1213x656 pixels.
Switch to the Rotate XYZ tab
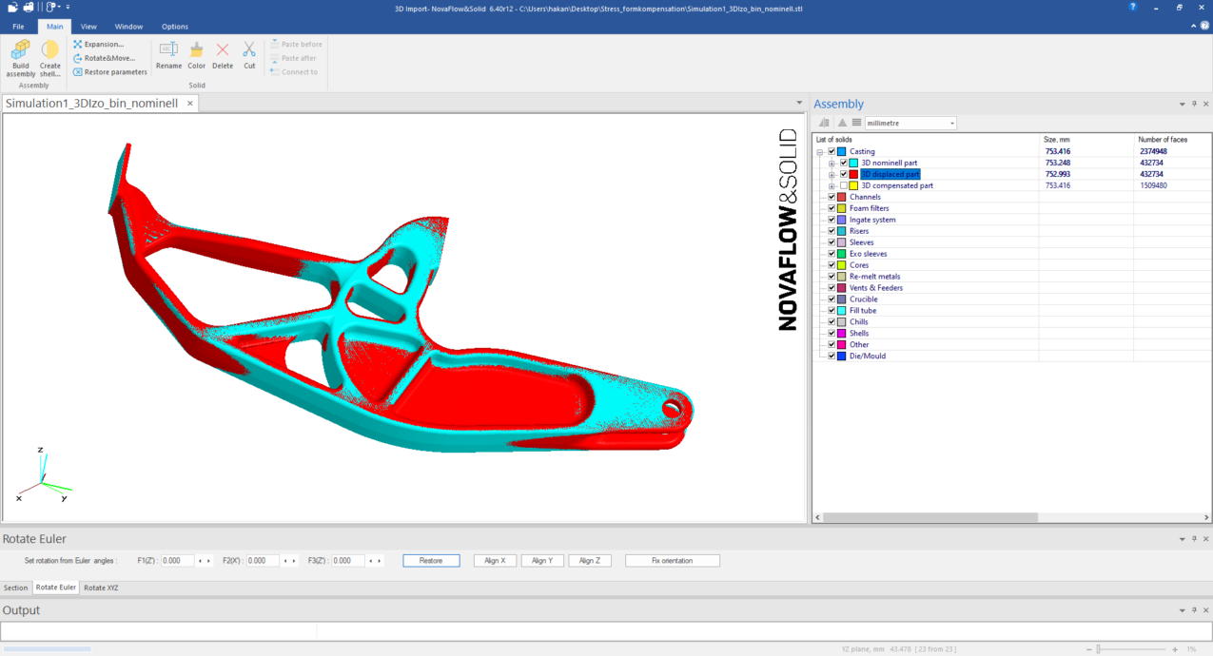pyautogui.click(x=101, y=588)
